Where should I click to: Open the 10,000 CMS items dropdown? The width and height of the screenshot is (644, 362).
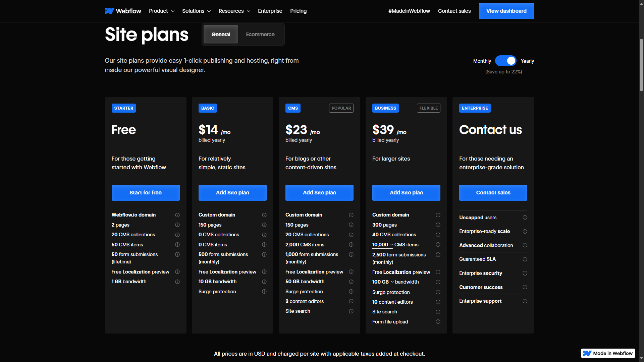pyautogui.click(x=383, y=245)
